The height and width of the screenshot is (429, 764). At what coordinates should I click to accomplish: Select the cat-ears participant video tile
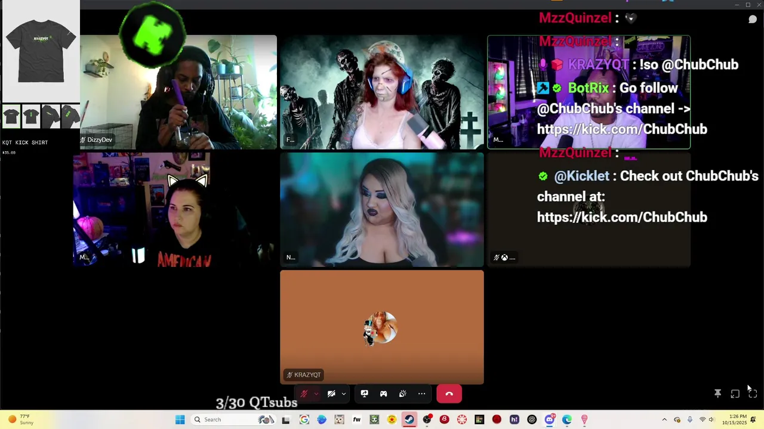[174, 210]
